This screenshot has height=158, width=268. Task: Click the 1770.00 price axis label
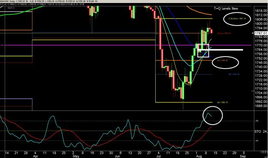(x=261, y=45)
